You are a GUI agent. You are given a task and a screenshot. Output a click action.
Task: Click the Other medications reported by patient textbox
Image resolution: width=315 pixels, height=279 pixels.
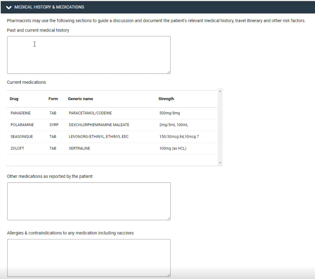point(89,201)
